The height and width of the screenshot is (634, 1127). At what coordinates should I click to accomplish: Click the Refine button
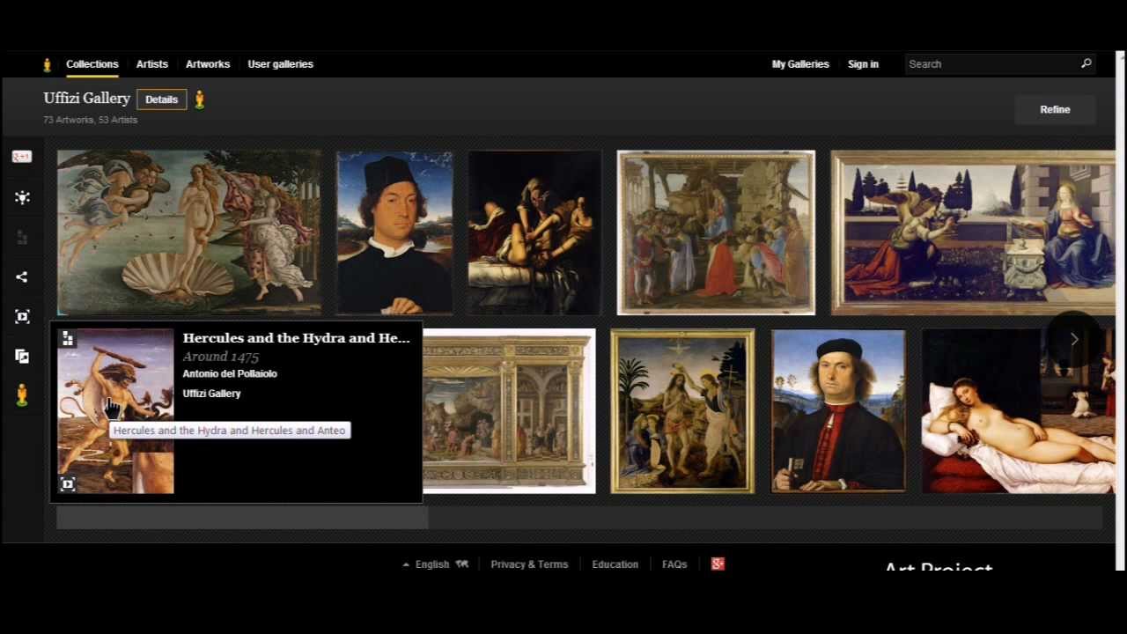pyautogui.click(x=1055, y=109)
